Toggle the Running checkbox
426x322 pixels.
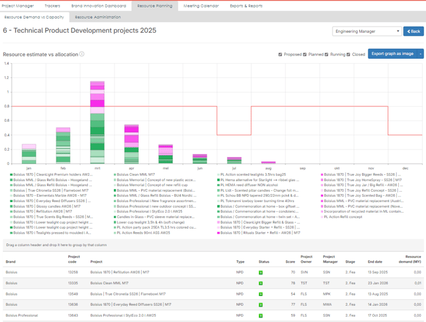pos(326,54)
